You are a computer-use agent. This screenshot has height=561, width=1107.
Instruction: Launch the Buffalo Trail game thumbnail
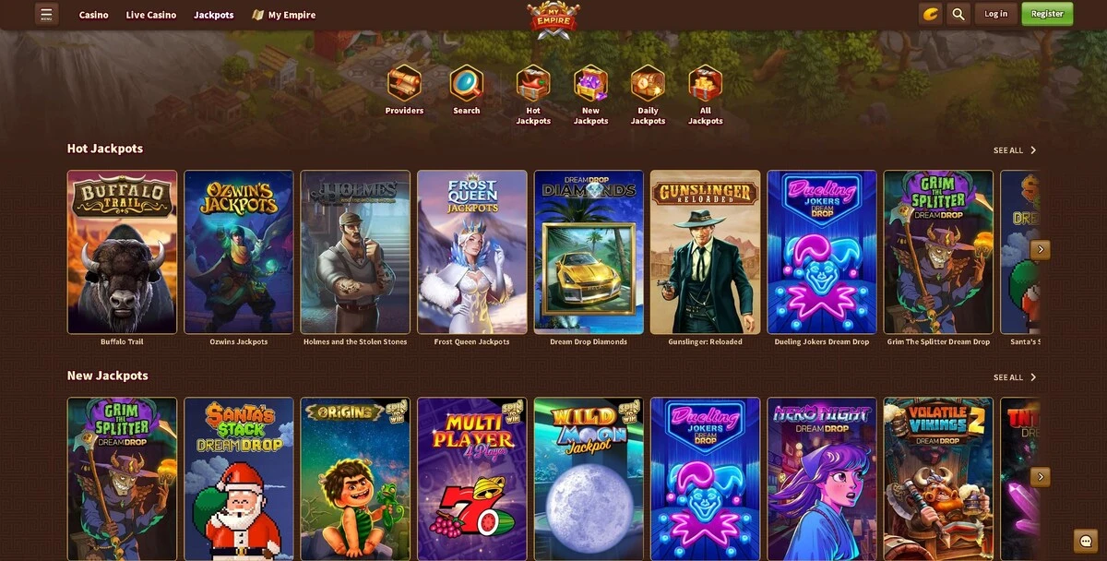click(x=122, y=252)
